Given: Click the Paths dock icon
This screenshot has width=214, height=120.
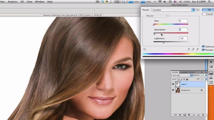Looking at the screenshot, I should tap(211, 82).
